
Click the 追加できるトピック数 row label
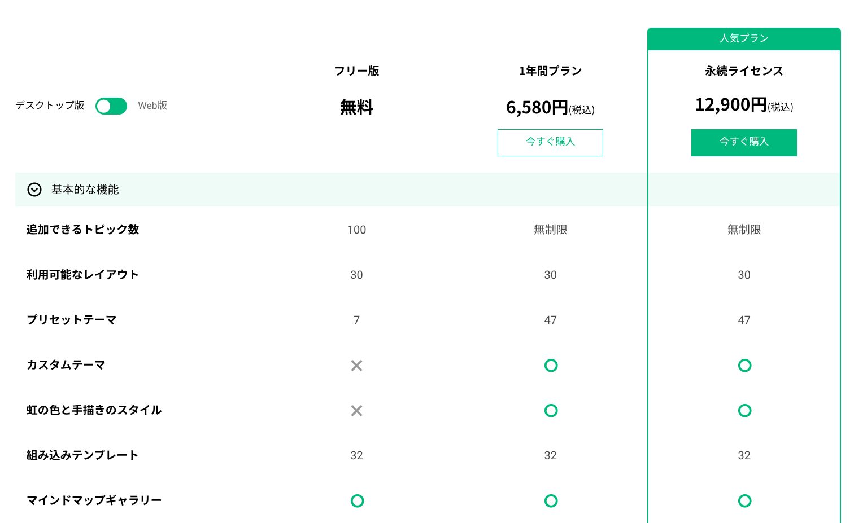point(82,230)
